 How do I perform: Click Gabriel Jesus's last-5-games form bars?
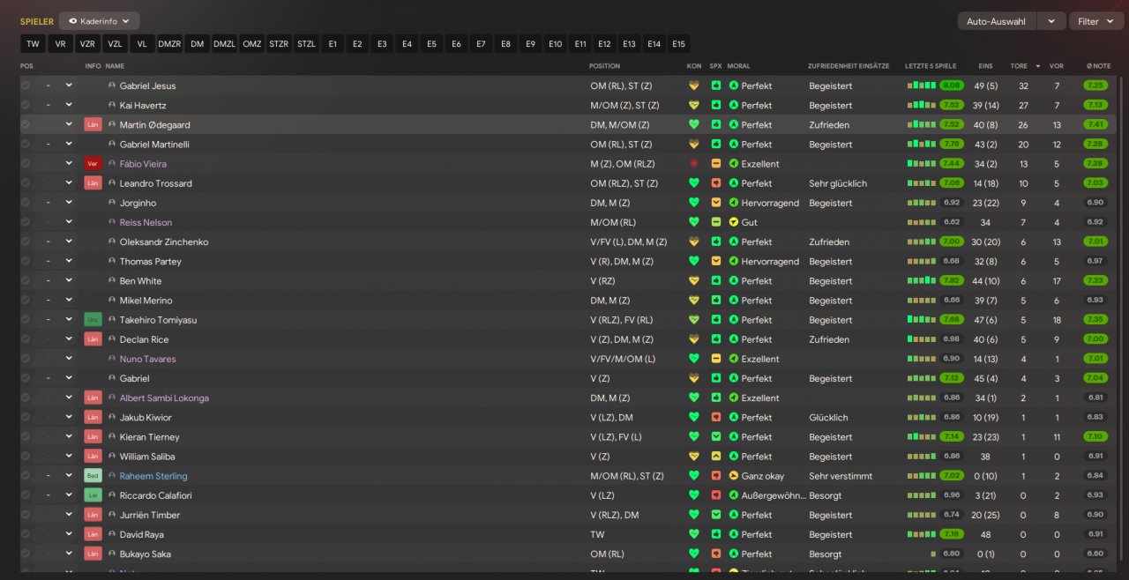[x=922, y=86]
